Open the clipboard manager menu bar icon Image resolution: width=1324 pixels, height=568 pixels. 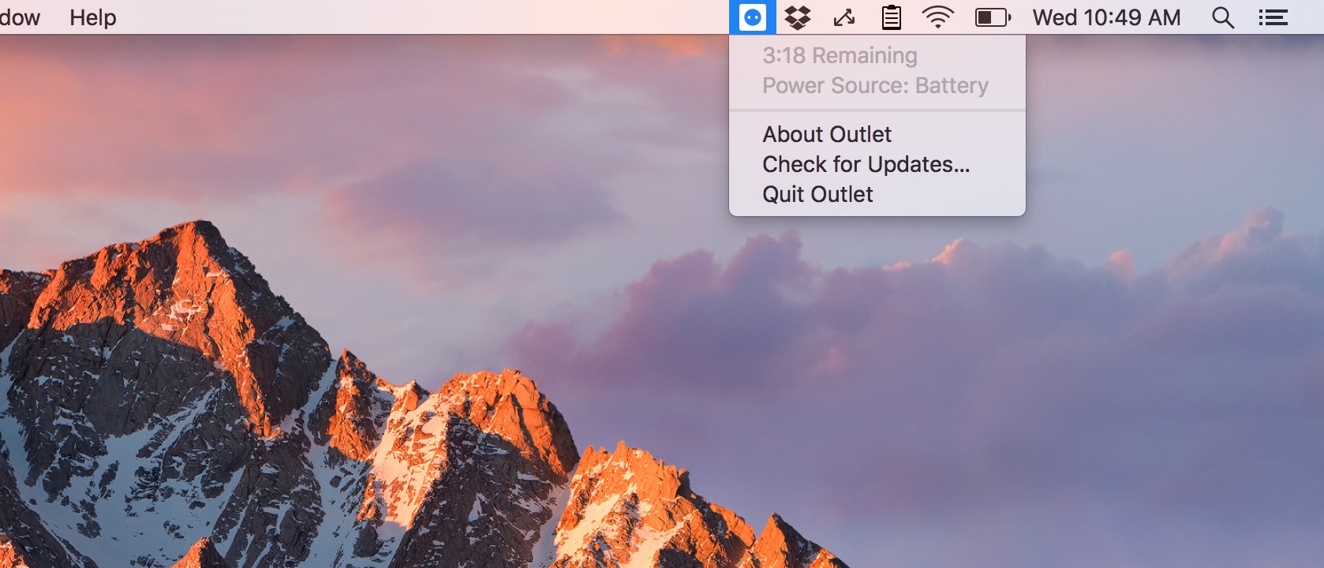coord(892,17)
